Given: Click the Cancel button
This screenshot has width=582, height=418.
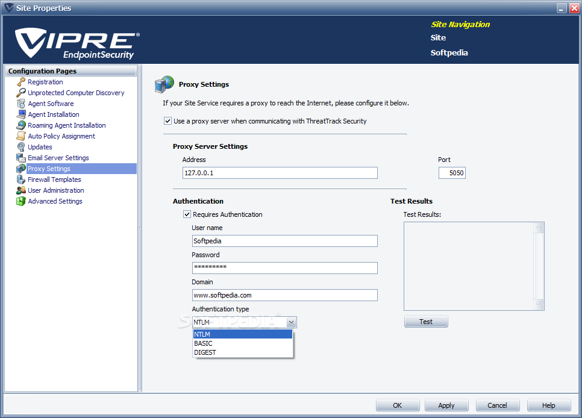Looking at the screenshot, I should point(498,405).
